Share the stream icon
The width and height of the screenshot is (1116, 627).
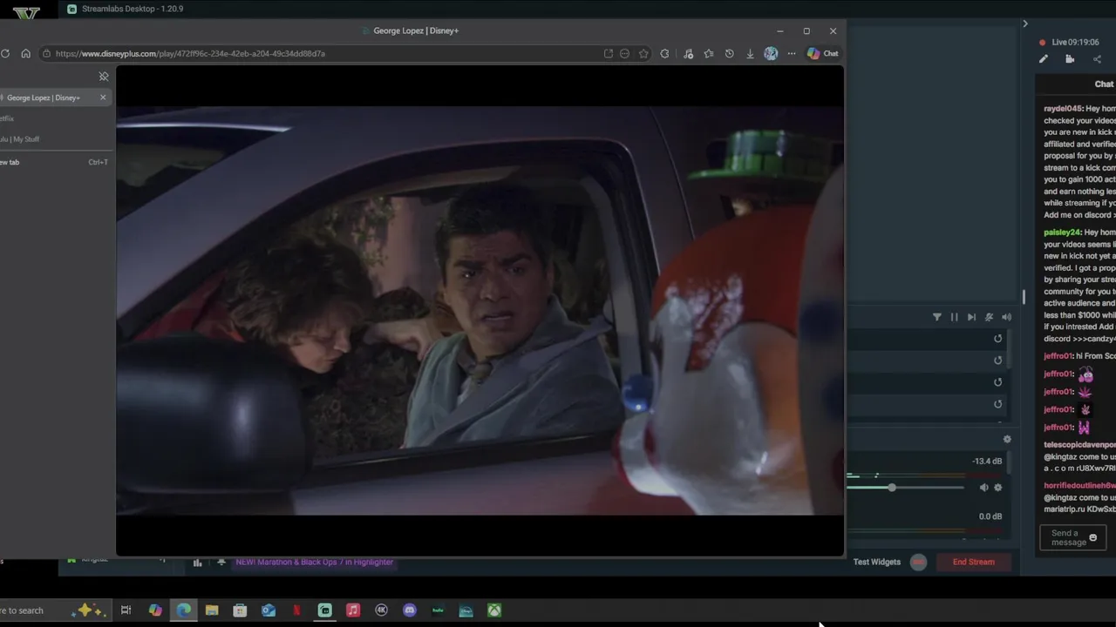click(1097, 59)
